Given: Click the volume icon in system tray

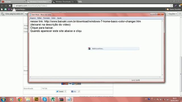Looking at the screenshot, I should point(161,99).
